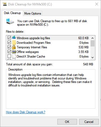Confirm cleanup with the OK button
The width and height of the screenshot is (101, 127).
67,122
